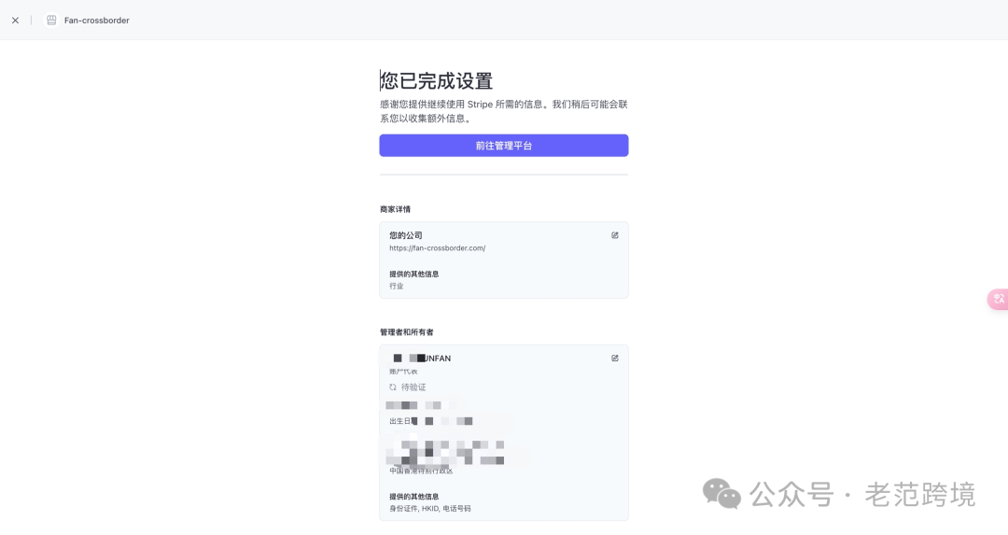Click the 管理者和所有者 section label
This screenshot has width=1008, height=535.
[x=406, y=332]
